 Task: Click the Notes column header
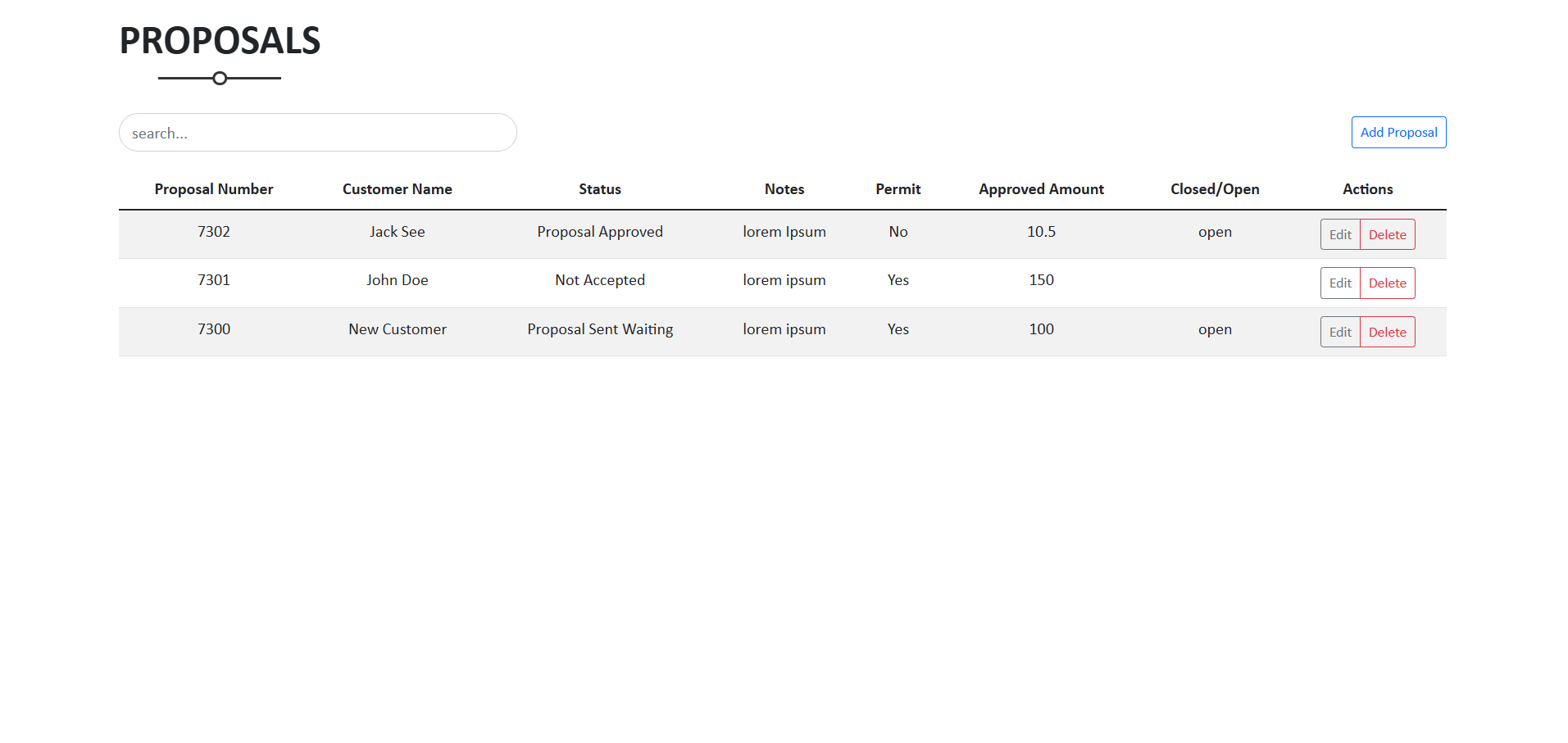tap(784, 189)
